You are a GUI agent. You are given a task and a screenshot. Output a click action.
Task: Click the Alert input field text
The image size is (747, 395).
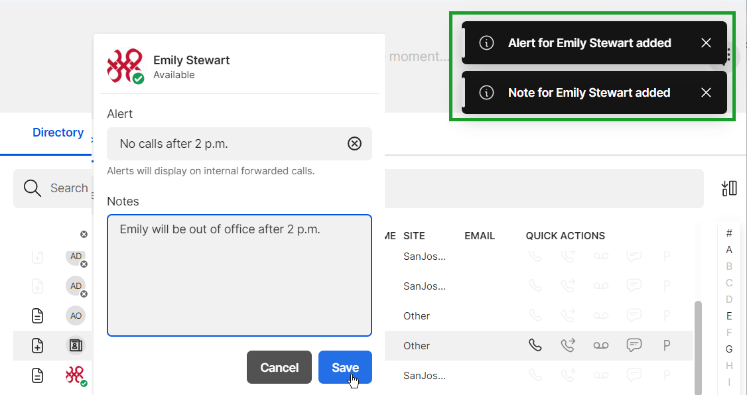[x=174, y=144]
